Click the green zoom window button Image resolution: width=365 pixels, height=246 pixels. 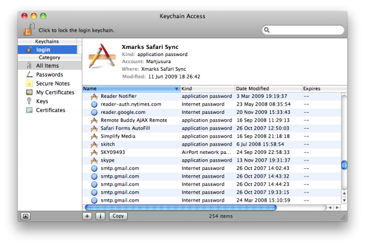[44, 16]
